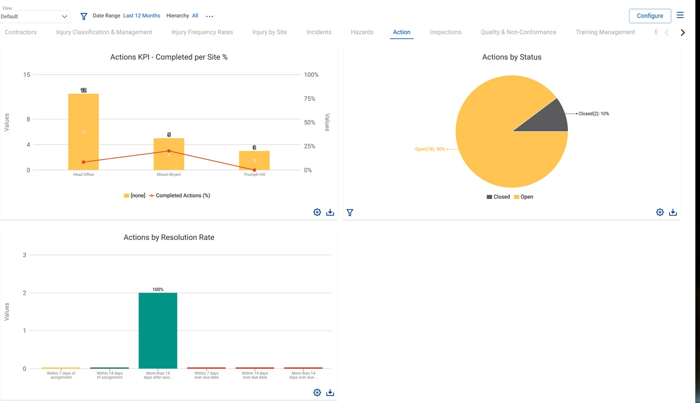
Task: Change Date Range from Last 12 Months
Action: click(x=141, y=15)
